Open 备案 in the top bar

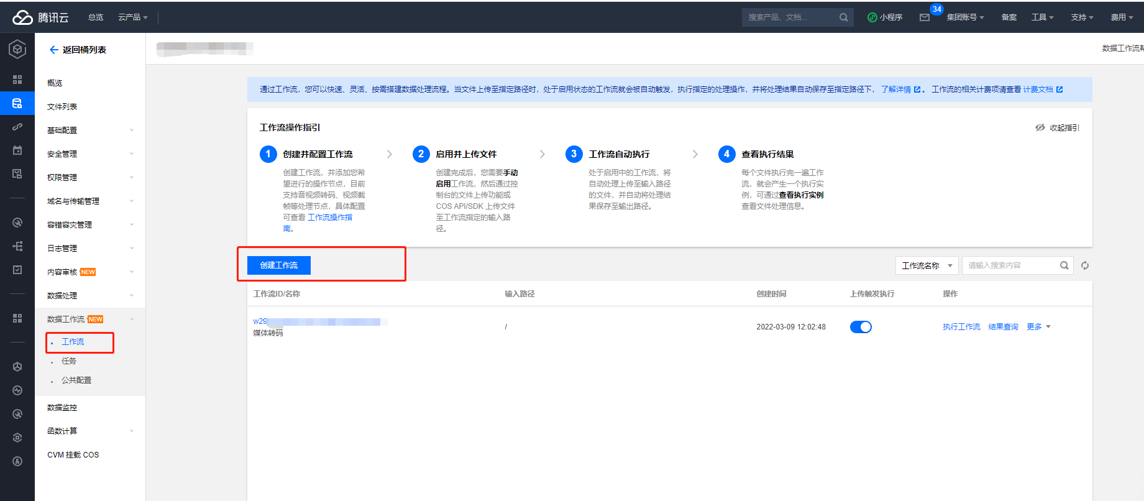1009,17
